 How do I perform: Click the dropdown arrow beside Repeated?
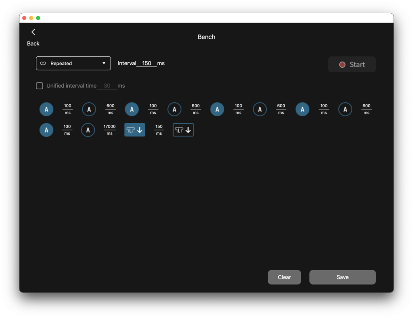(104, 64)
